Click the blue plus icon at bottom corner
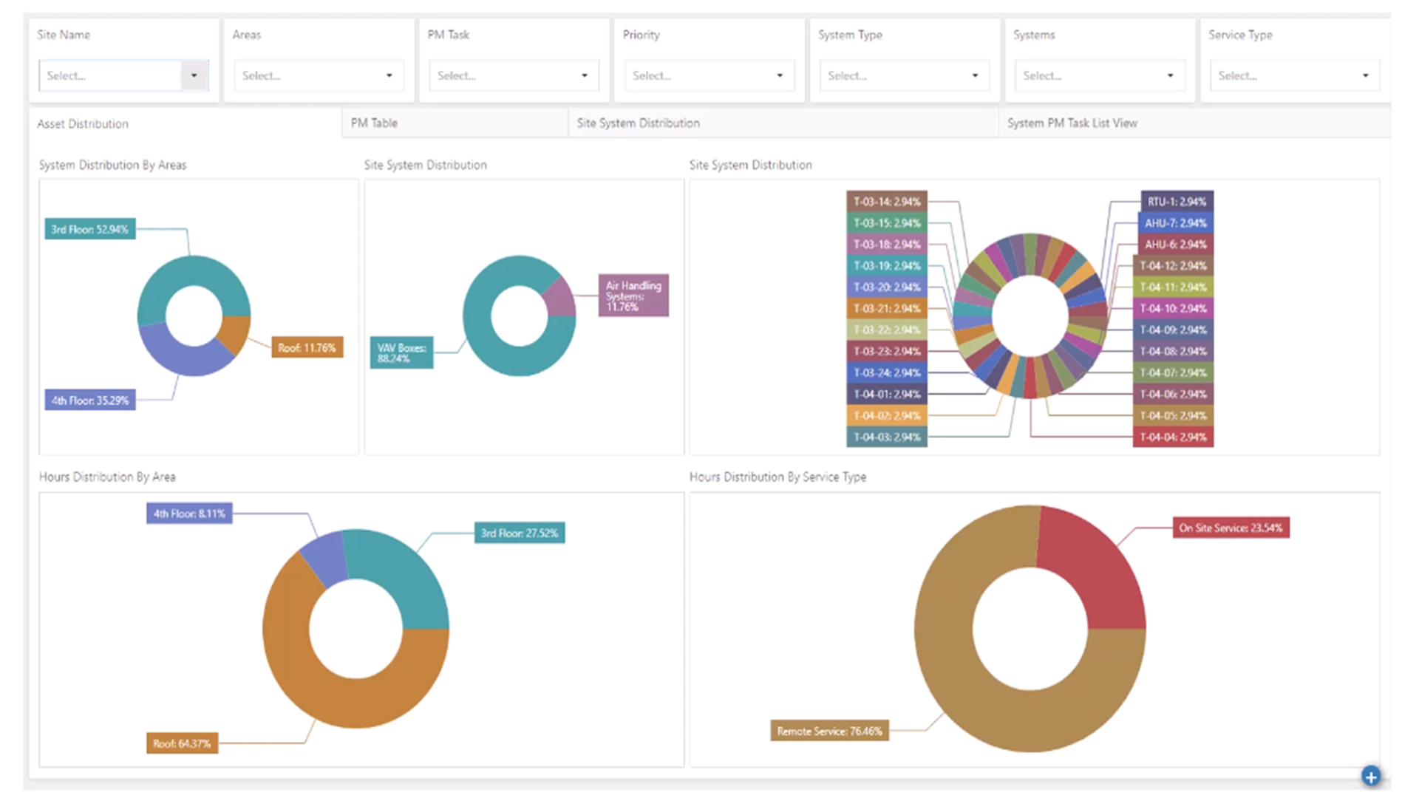This screenshot has width=1419, height=798. [1370, 776]
